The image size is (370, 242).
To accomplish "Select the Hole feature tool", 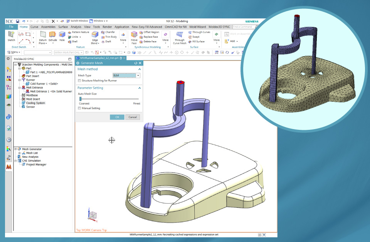I will click(x=62, y=36).
